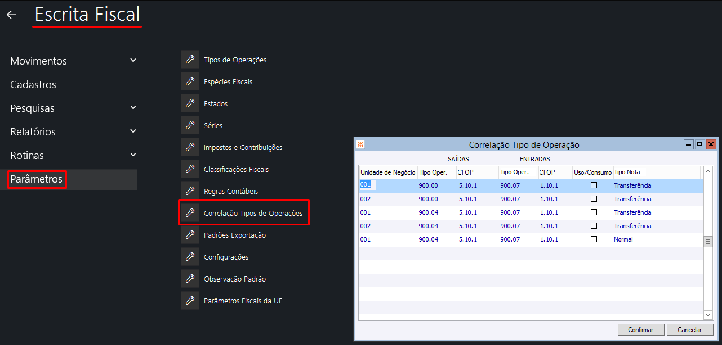722x345 pixels.
Task: Click the wrench icon for Correlação Tipos de Operações
Action: (190, 213)
